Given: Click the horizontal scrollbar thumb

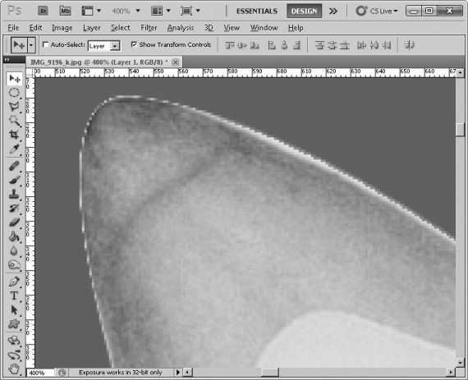Looking at the screenshot, I should [270, 373].
